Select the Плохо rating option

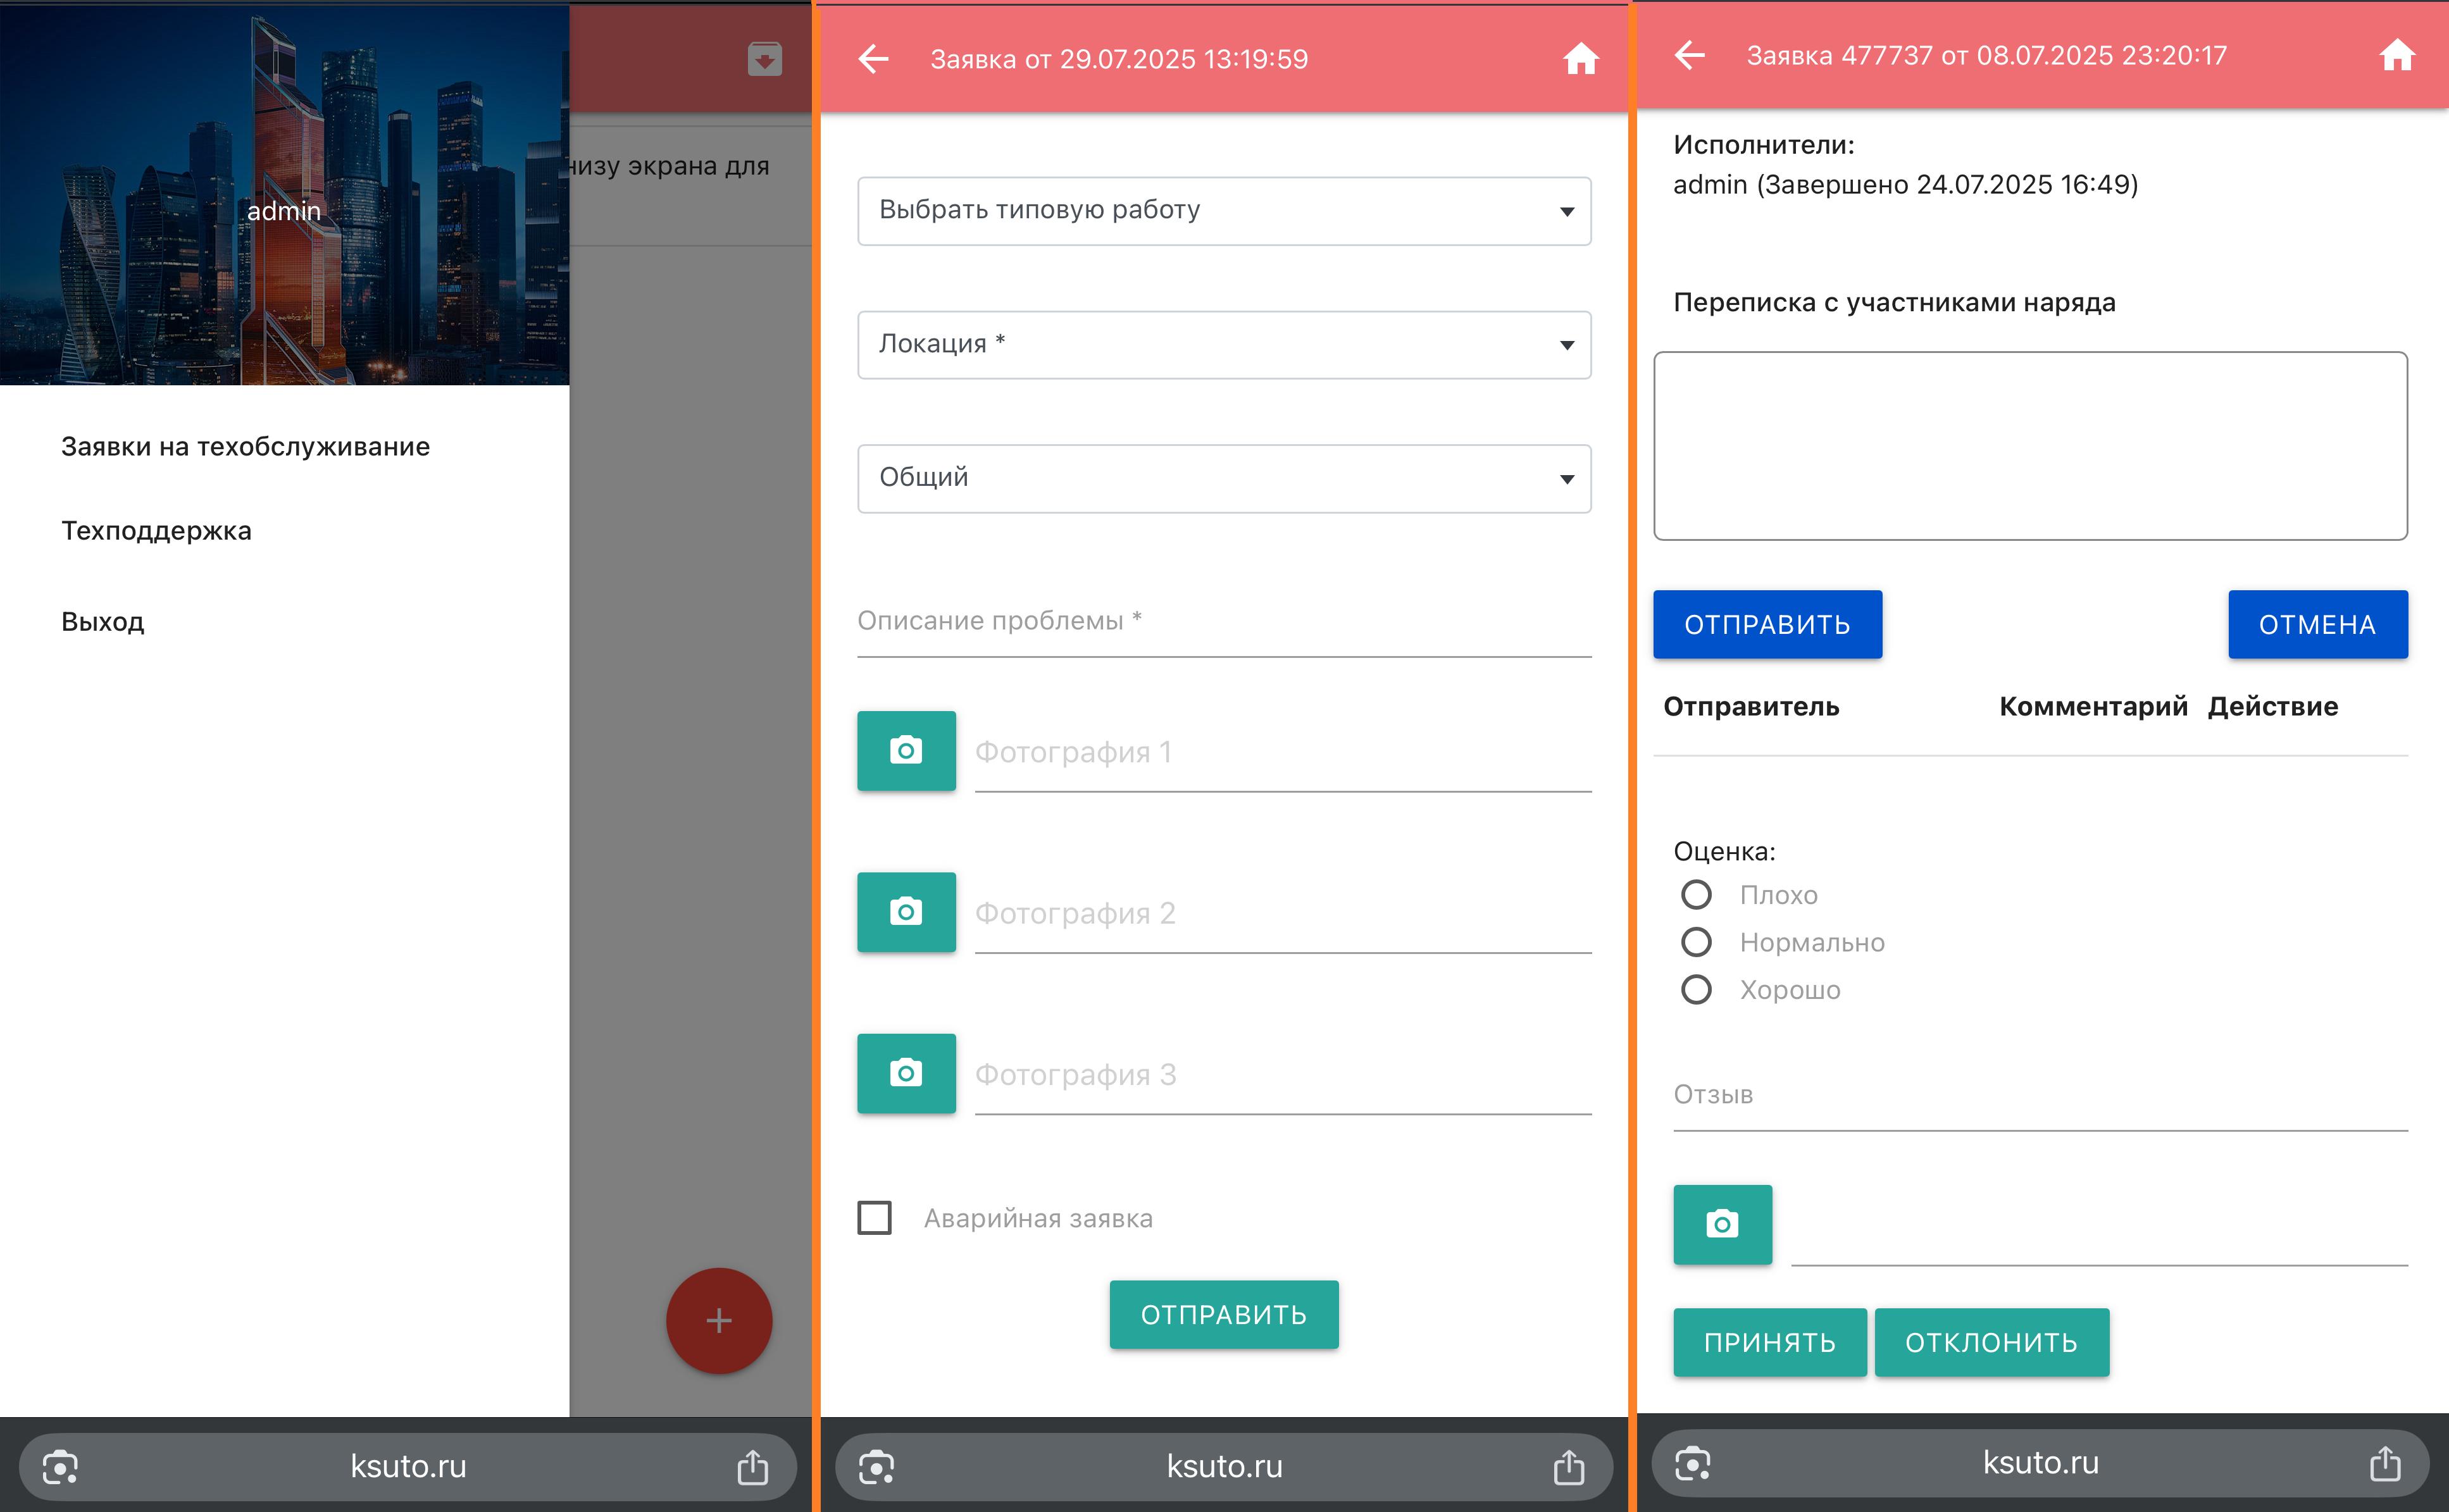point(1696,894)
